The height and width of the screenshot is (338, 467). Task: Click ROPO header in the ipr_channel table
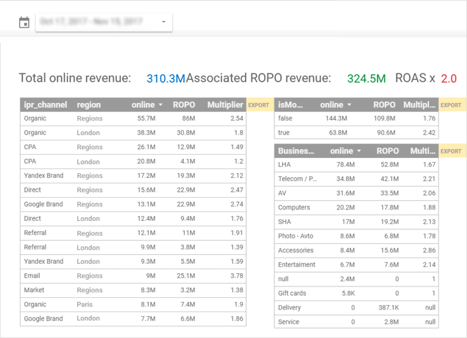184,105
